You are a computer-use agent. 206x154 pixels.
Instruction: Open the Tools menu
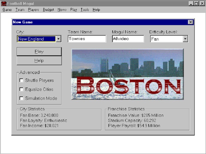click(x=85, y=10)
